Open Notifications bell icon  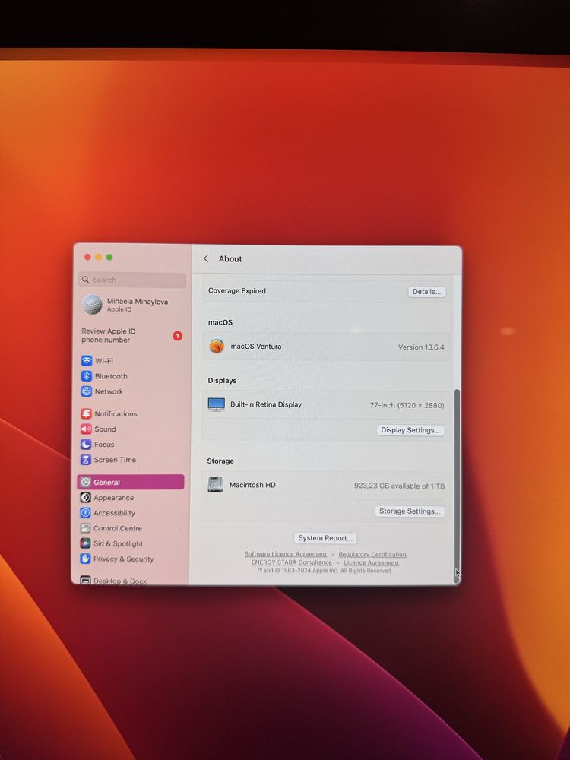[87, 413]
